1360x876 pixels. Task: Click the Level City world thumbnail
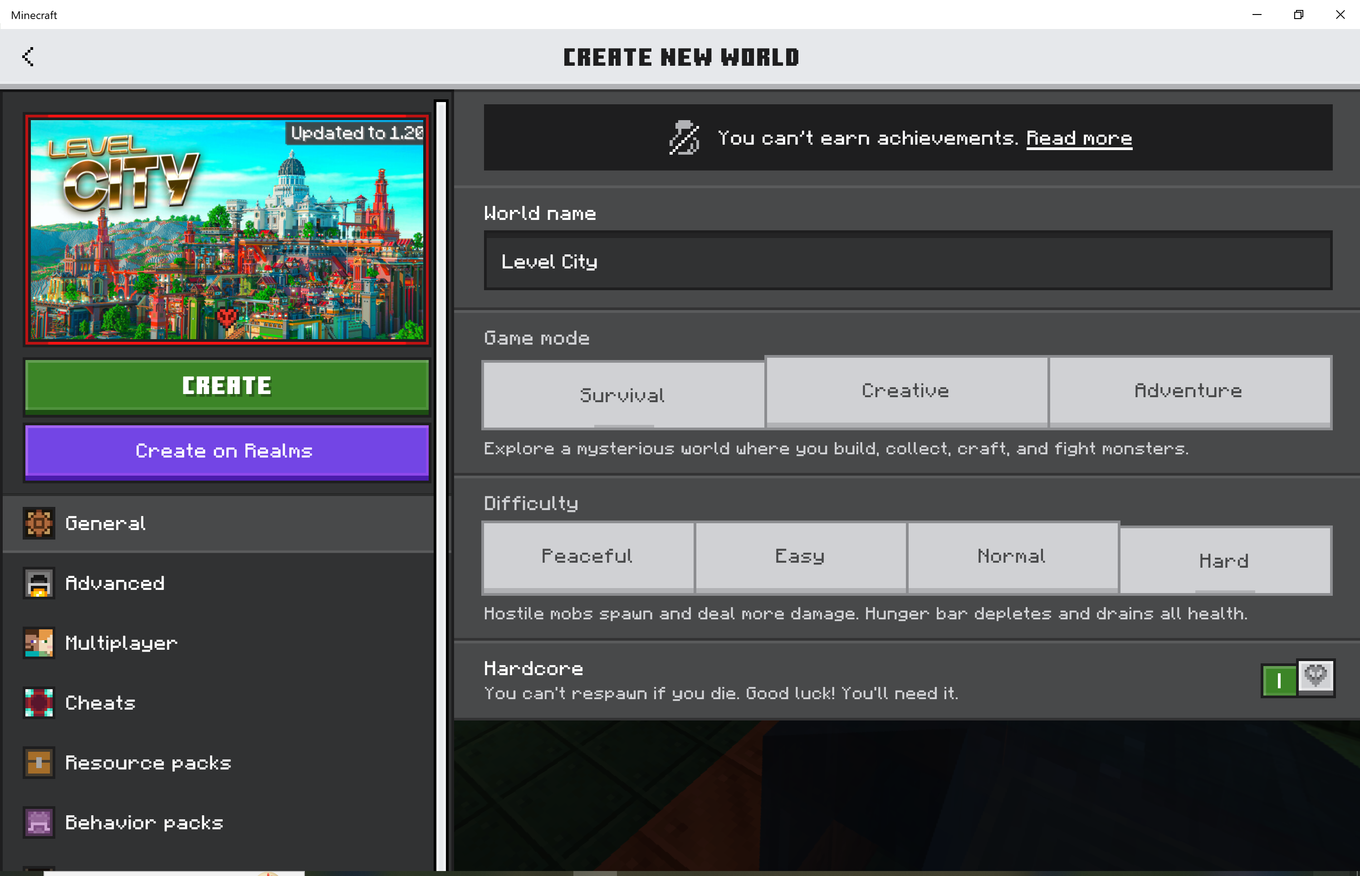226,229
